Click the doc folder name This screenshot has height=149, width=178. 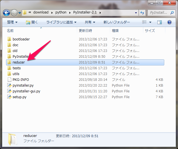point(15,45)
